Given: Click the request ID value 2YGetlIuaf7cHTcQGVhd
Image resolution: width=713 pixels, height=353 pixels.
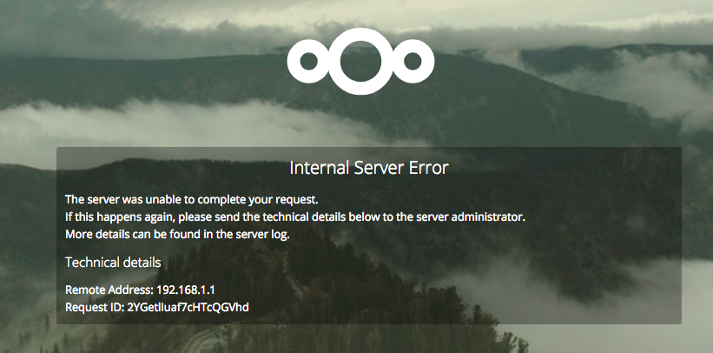Looking at the screenshot, I should [x=188, y=308].
